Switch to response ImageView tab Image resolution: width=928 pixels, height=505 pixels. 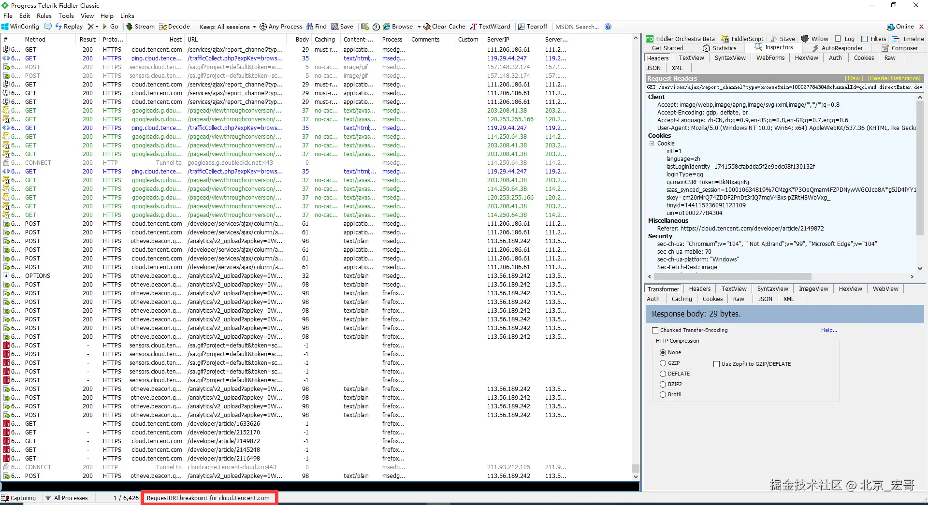point(813,289)
